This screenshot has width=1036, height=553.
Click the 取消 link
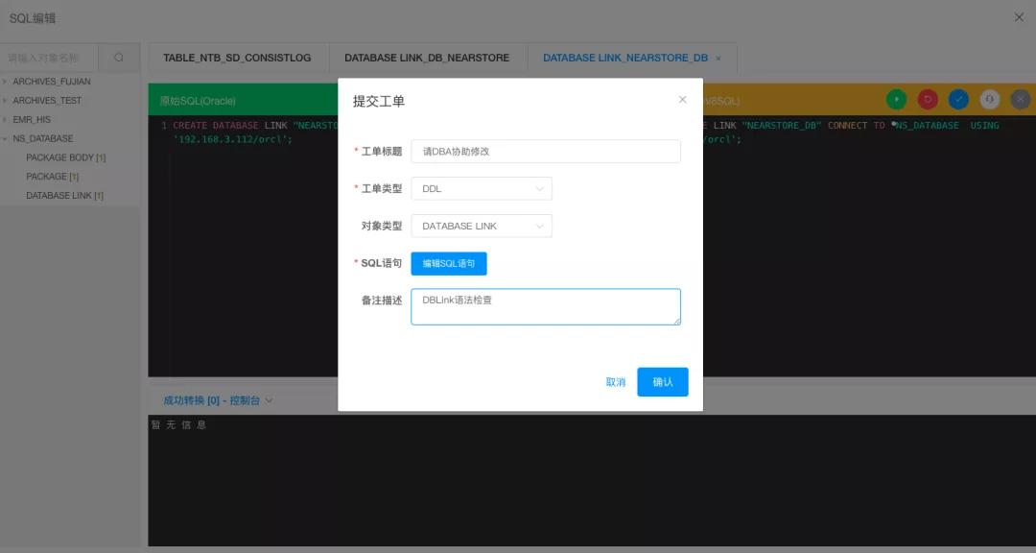click(616, 382)
